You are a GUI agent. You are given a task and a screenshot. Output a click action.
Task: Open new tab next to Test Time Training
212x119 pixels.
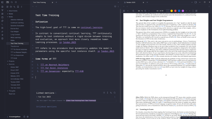coord(56,2)
